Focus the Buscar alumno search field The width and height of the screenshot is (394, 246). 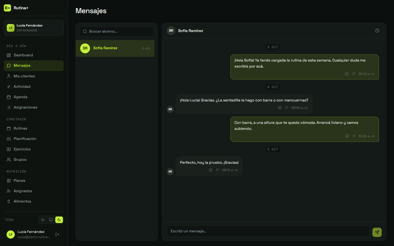[x=117, y=31]
